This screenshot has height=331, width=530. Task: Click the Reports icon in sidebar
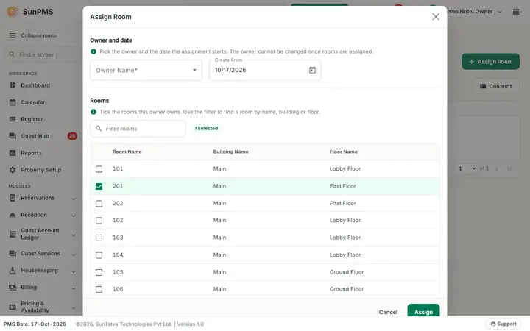[x=13, y=153]
